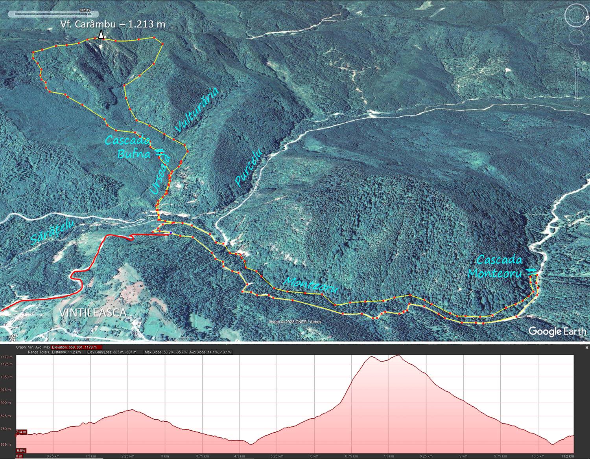Screen dimensions: 590x459
Task: Click the Google Earth logo
Action: click(x=557, y=331)
